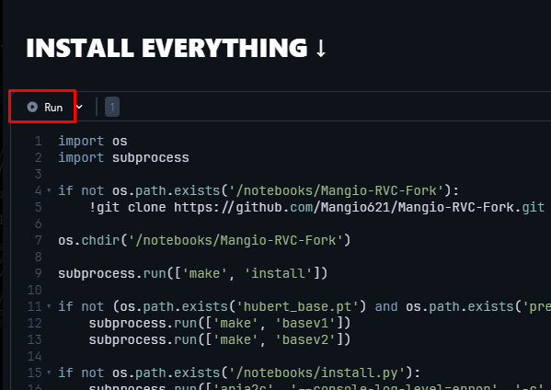The image size is (551, 390).
Task: Collapse the fold arrow on line 11
Action: point(49,306)
